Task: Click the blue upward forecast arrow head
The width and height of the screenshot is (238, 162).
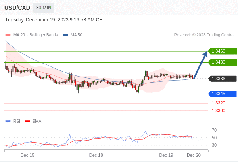Action: [205, 54]
